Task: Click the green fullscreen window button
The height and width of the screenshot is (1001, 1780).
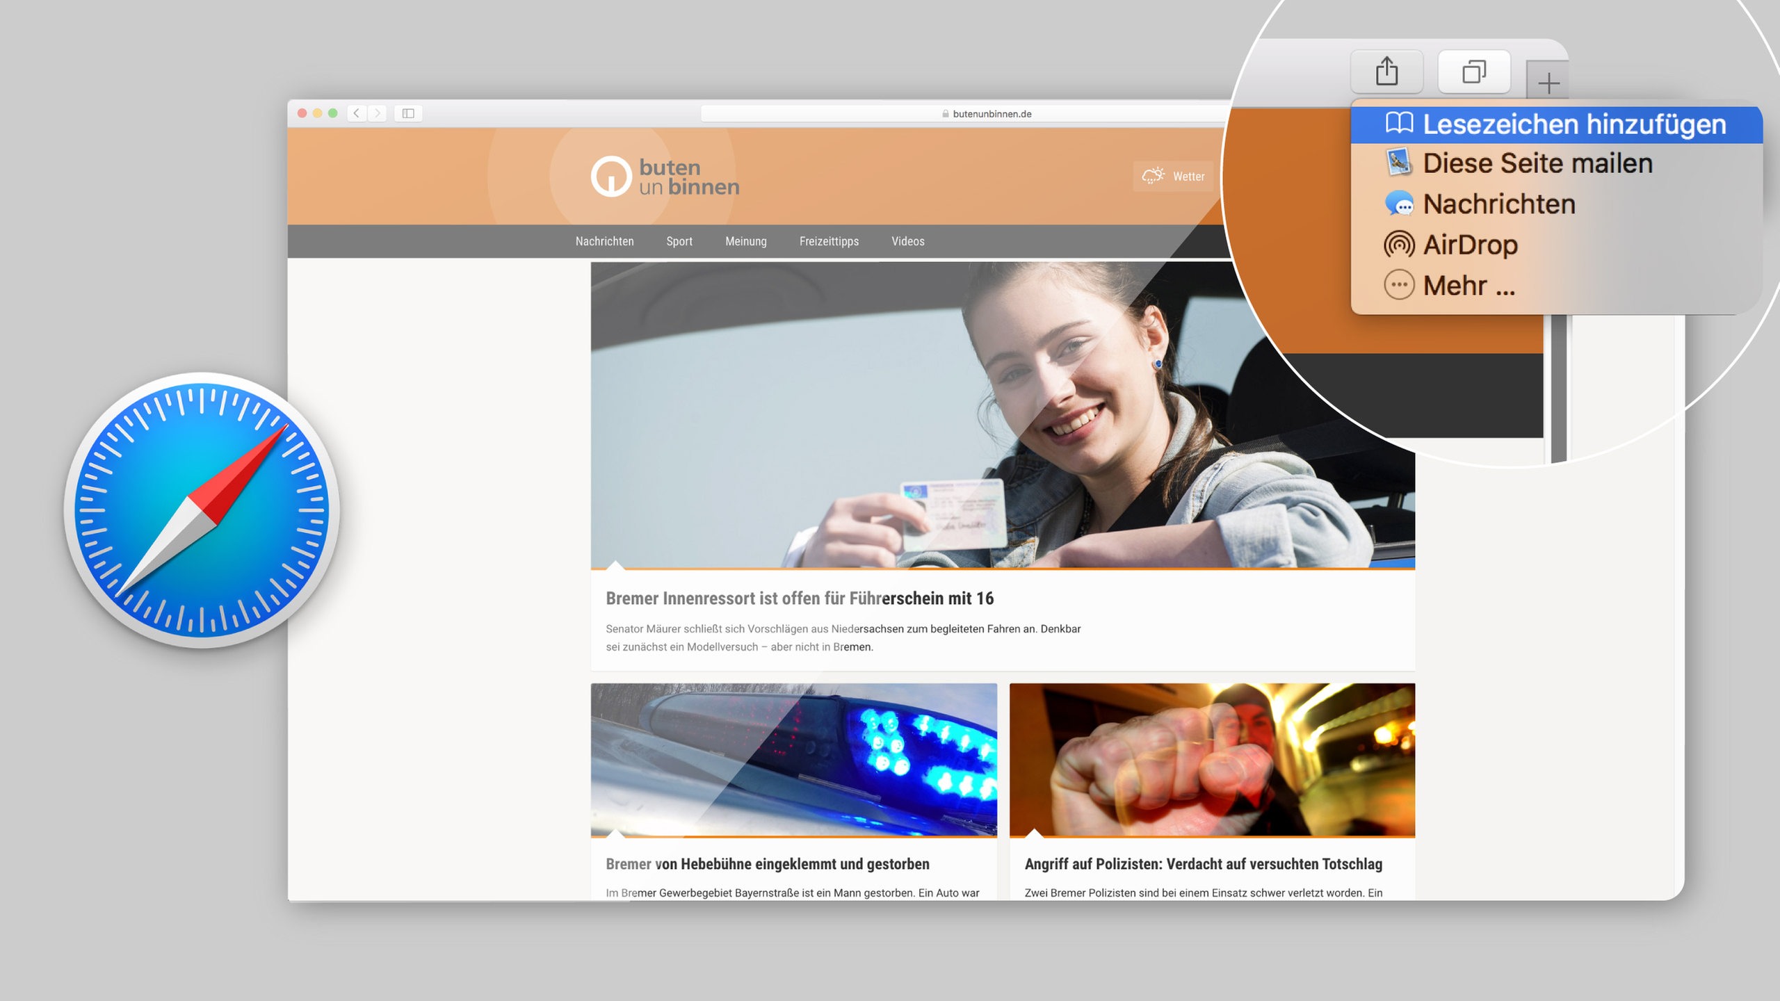Action: coord(333,113)
